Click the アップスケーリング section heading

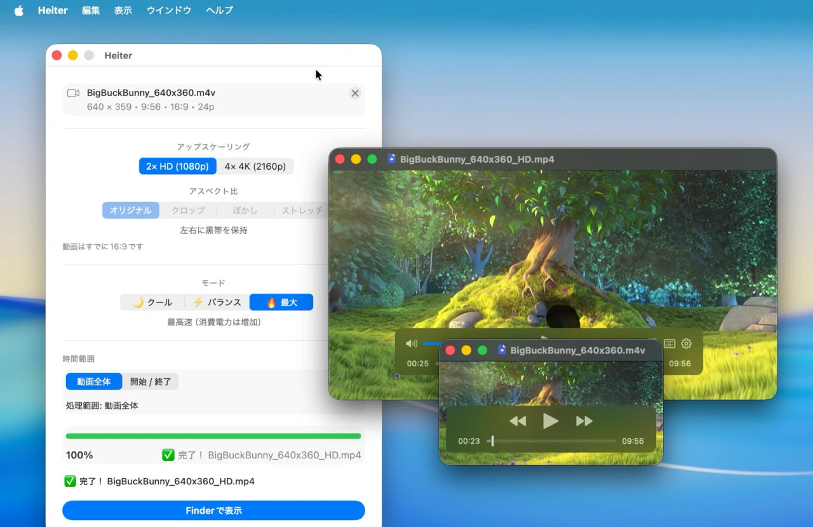pos(213,147)
